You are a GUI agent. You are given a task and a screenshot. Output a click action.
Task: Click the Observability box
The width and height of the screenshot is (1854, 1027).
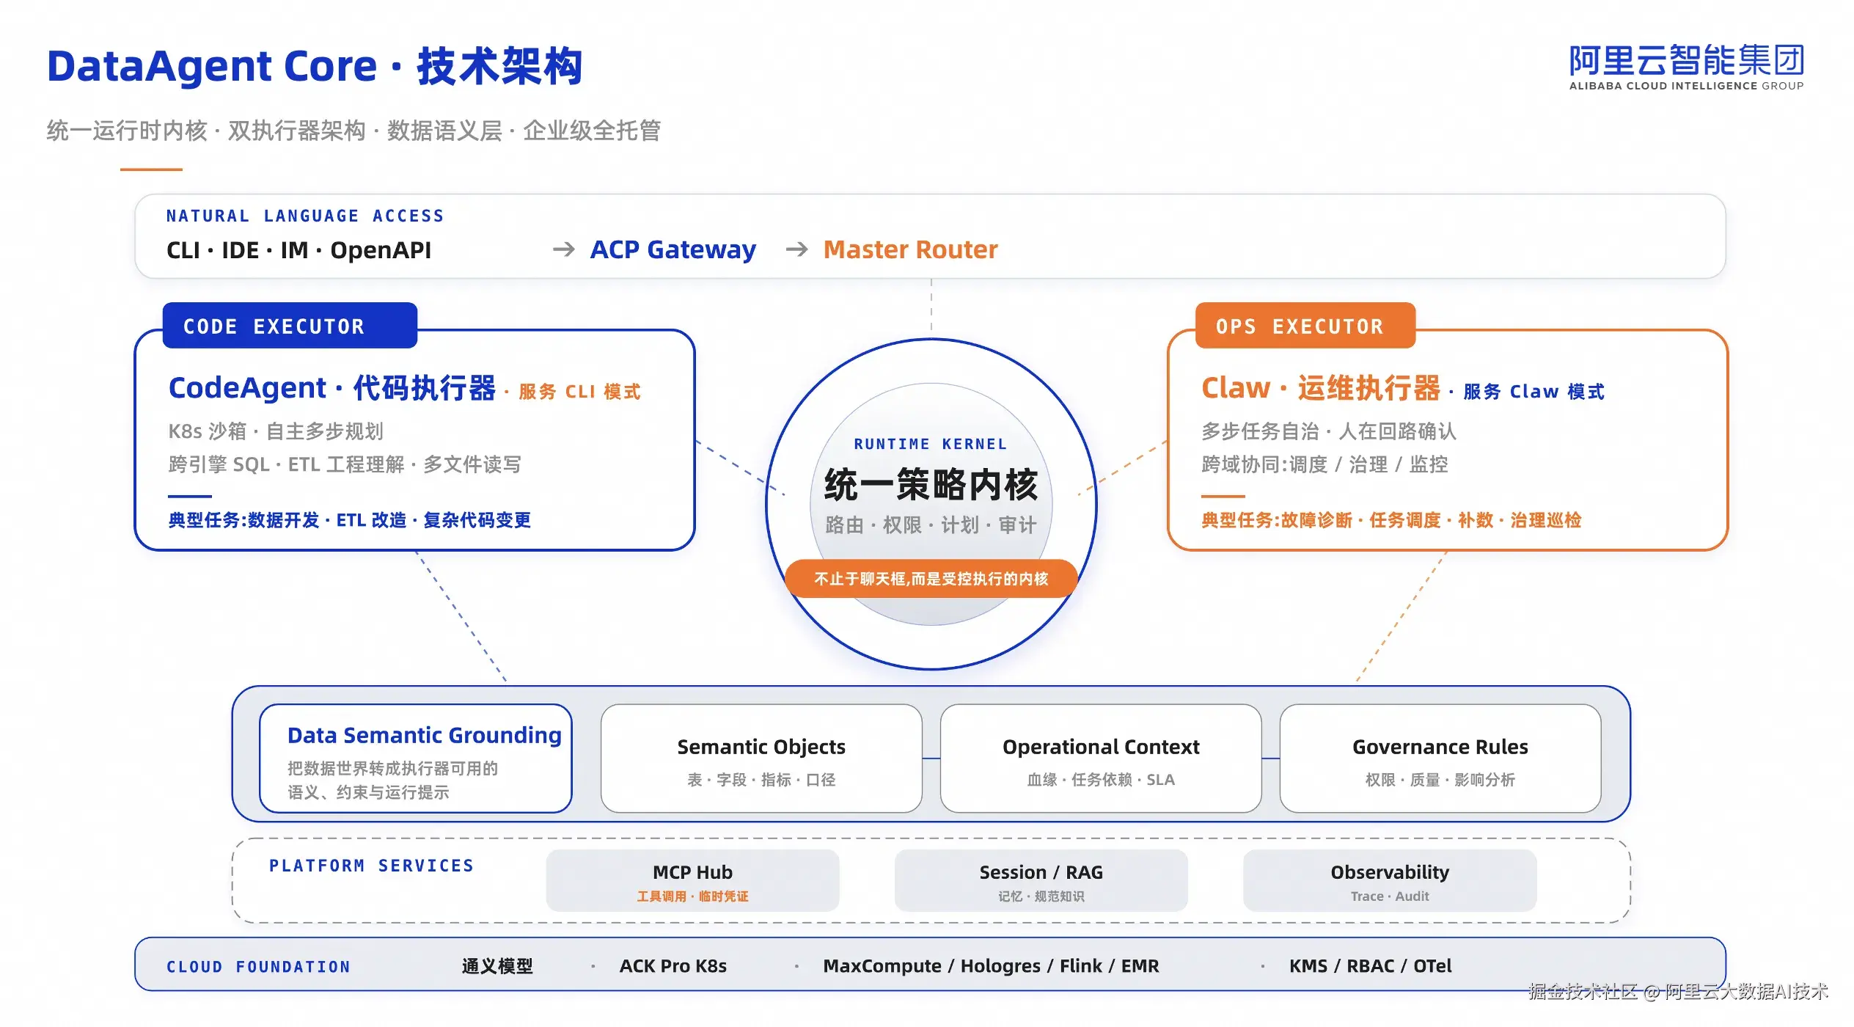(1390, 880)
